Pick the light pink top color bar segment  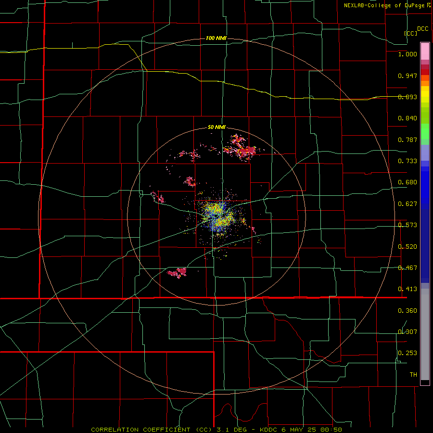[425, 51]
